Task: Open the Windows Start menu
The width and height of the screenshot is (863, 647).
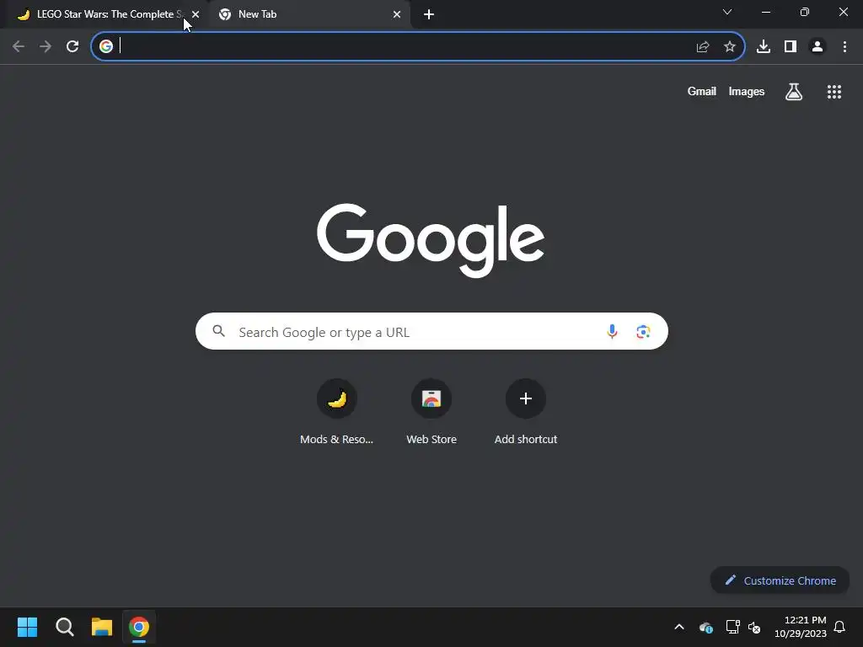Action: [27, 627]
